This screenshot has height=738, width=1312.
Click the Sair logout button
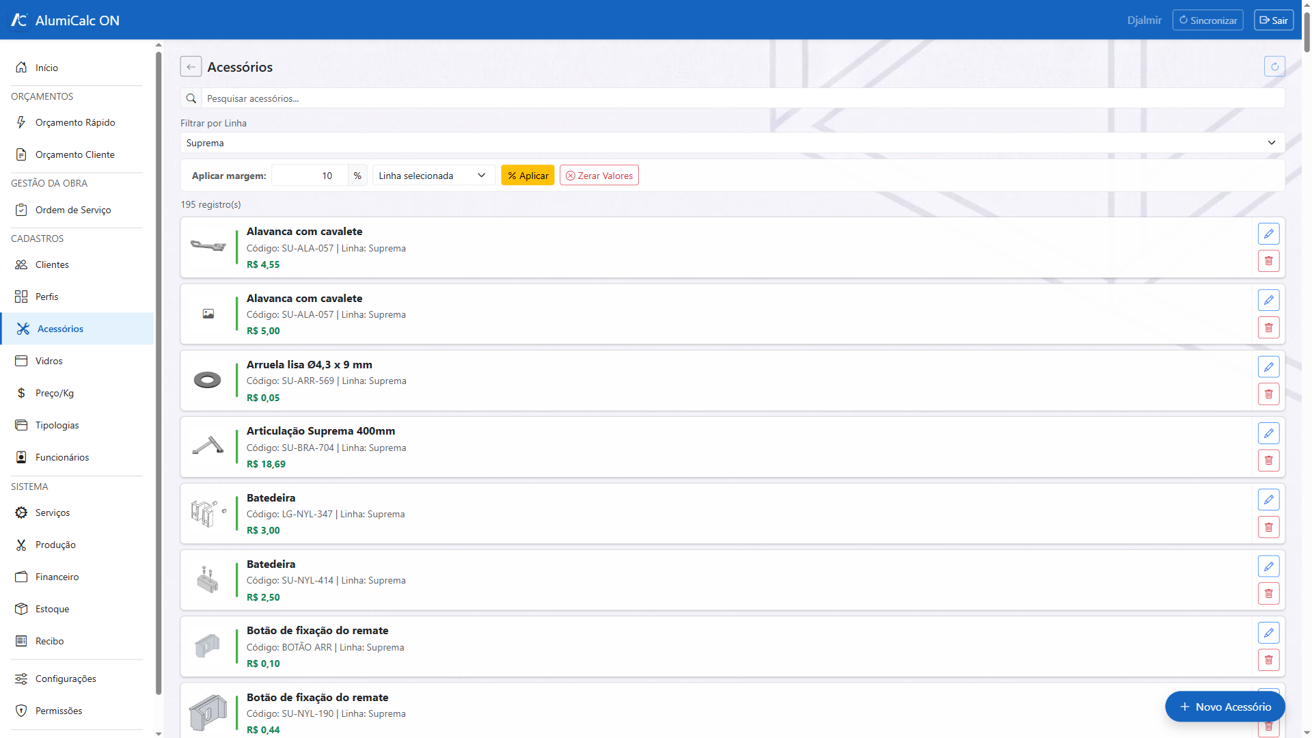point(1274,20)
